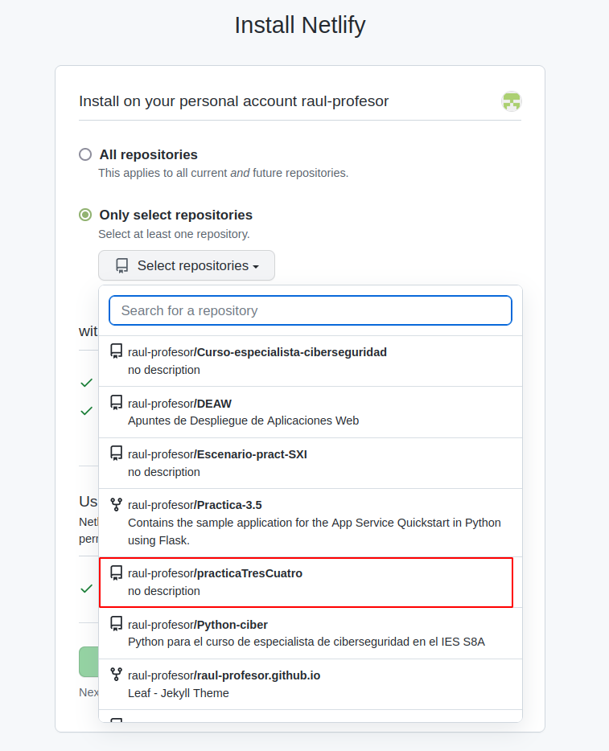609x751 pixels.
Task: Click the book icon in Select repositories button
Action: (x=122, y=265)
